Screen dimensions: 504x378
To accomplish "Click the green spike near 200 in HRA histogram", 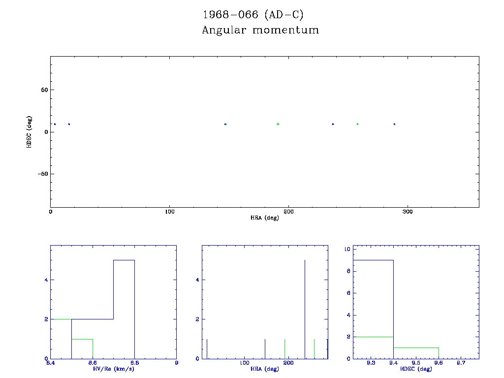I will point(285,348).
